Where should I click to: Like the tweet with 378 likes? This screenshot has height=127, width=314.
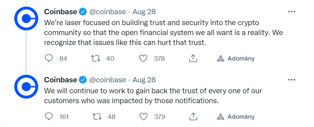pyautogui.click(x=143, y=59)
